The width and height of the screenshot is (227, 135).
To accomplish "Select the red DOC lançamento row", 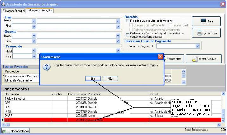I will [113, 120].
